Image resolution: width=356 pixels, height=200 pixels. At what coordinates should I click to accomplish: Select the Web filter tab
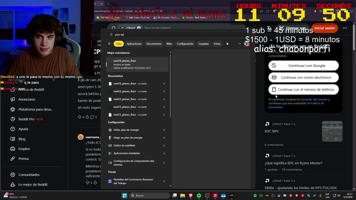(x=169, y=44)
